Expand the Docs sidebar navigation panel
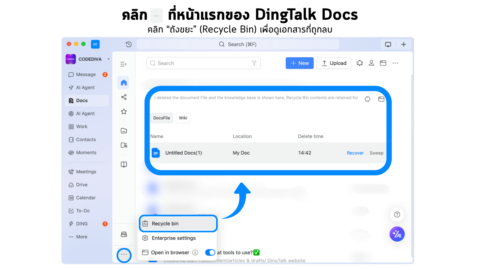This screenshot has width=480, height=270. pyautogui.click(x=123, y=64)
